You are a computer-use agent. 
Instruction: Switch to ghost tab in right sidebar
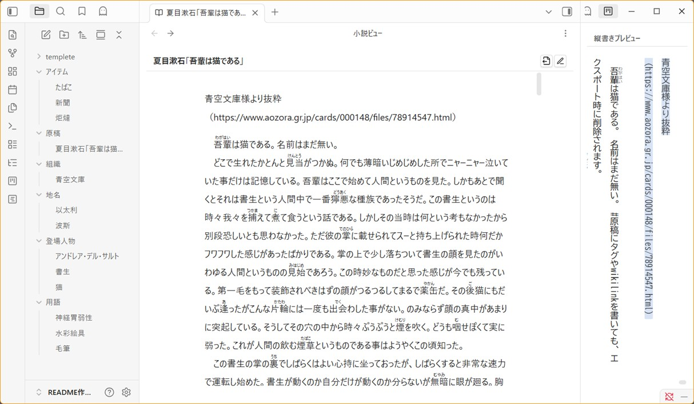[x=588, y=11]
